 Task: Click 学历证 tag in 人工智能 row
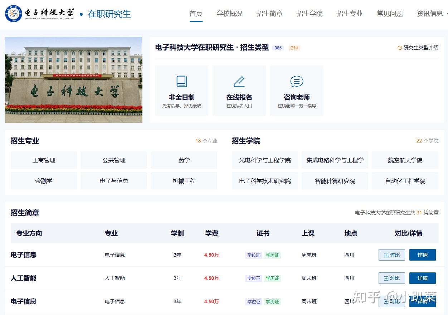(272, 278)
